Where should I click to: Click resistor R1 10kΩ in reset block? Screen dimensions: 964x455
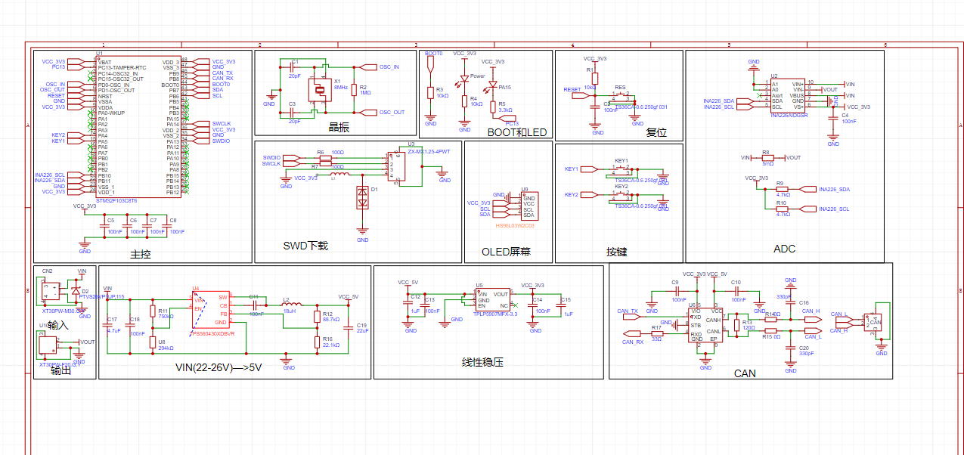point(595,77)
